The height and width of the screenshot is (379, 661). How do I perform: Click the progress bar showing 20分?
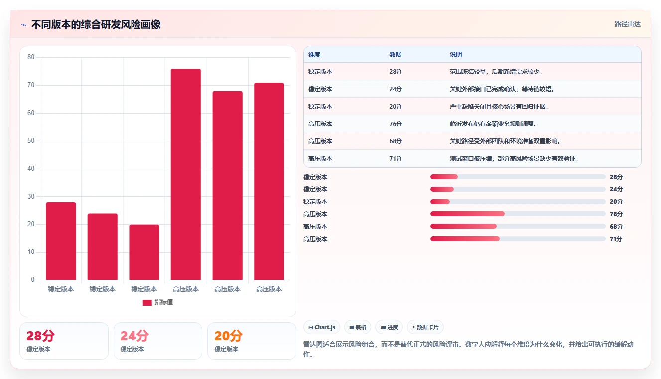pos(518,202)
